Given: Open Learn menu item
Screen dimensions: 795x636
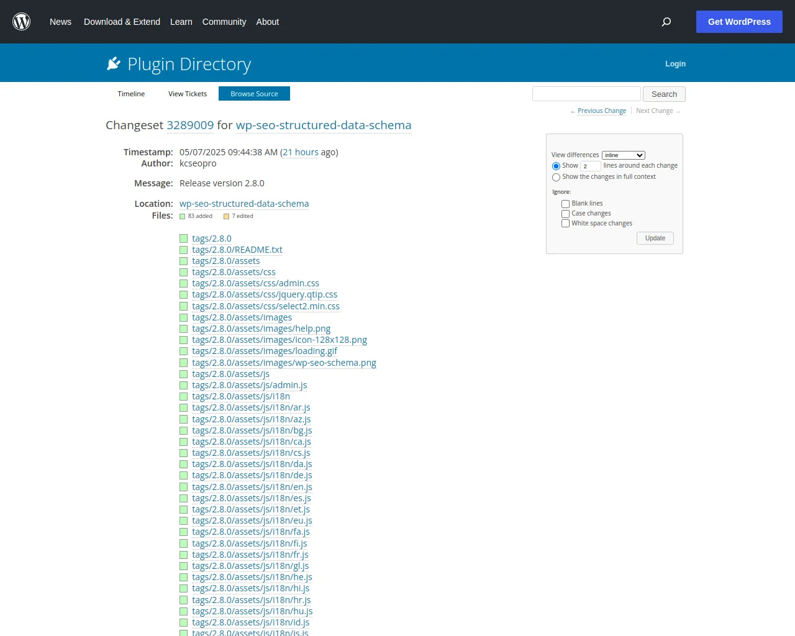Looking at the screenshot, I should [181, 22].
